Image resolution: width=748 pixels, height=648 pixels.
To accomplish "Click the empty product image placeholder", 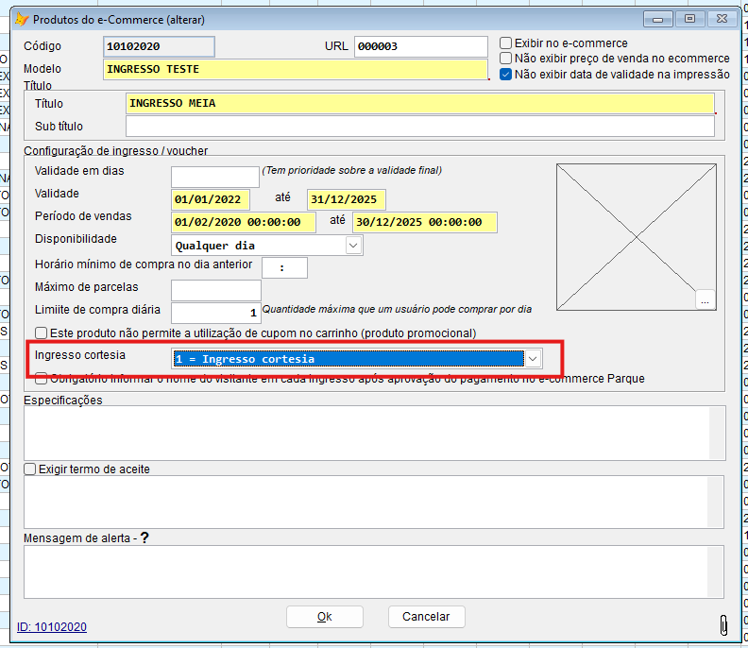I will [x=636, y=237].
